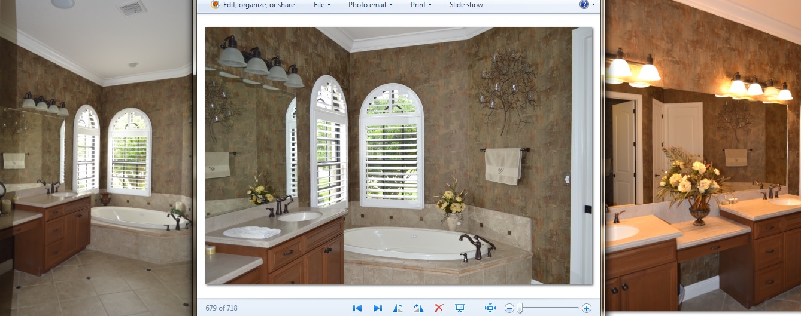The image size is (801, 316).
Task: Click Slide show in the top menu
Action: [466, 5]
